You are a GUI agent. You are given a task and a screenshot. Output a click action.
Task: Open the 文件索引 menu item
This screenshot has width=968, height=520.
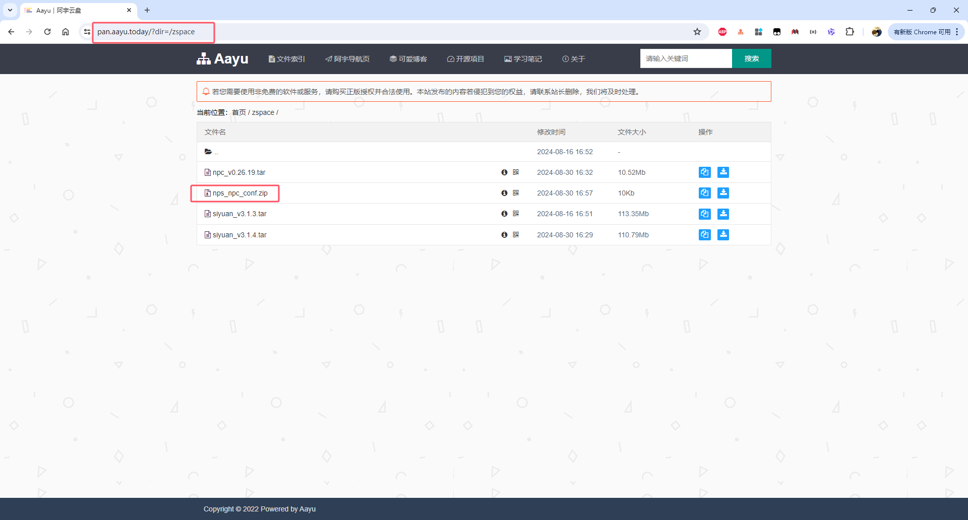[x=286, y=59]
